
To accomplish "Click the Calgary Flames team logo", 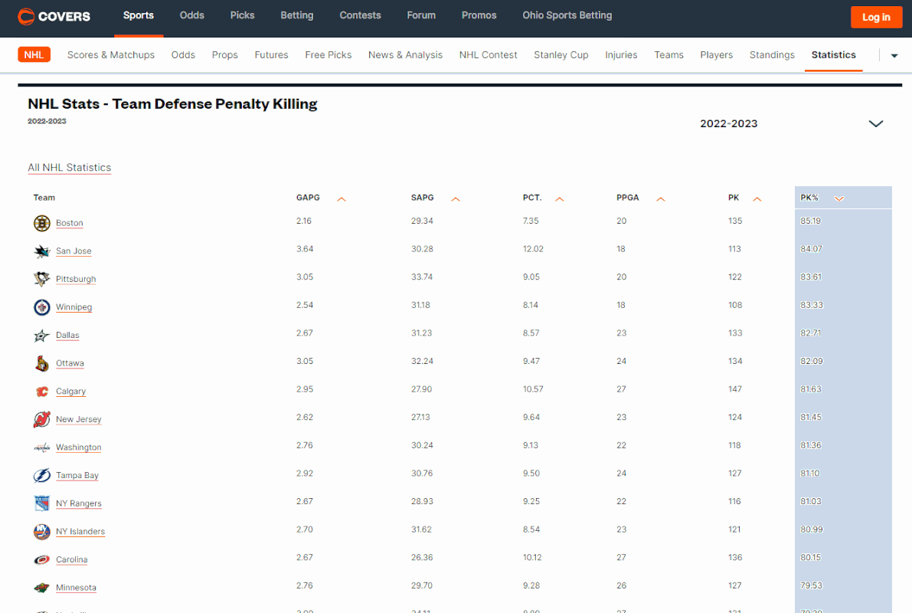I will click(42, 392).
